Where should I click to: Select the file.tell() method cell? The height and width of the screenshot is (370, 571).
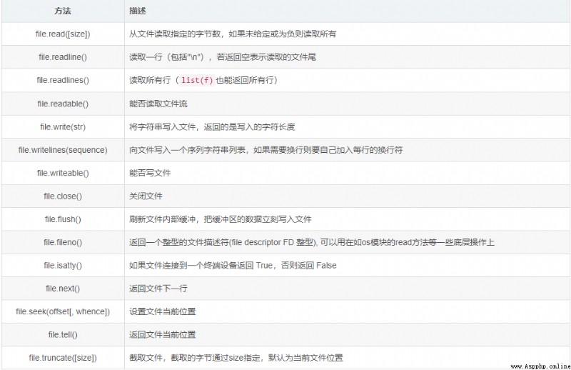point(63,334)
